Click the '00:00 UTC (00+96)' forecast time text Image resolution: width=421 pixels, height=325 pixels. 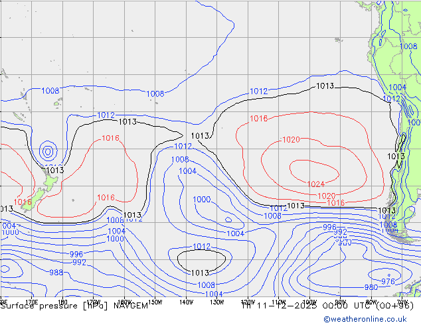(368, 306)
